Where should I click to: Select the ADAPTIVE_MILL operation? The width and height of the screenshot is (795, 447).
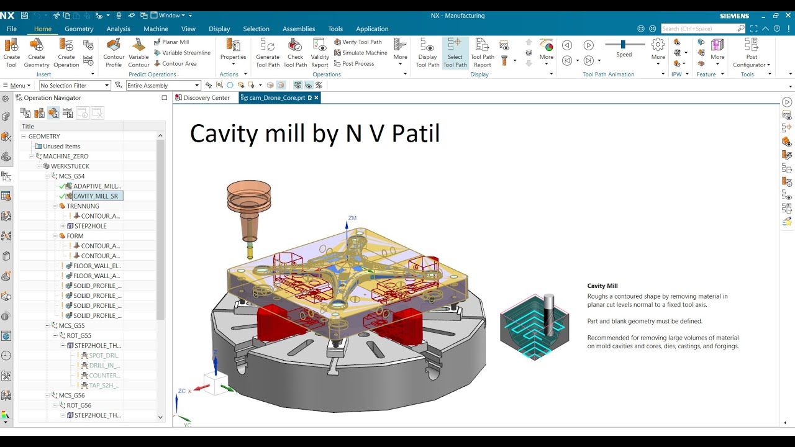pos(97,186)
